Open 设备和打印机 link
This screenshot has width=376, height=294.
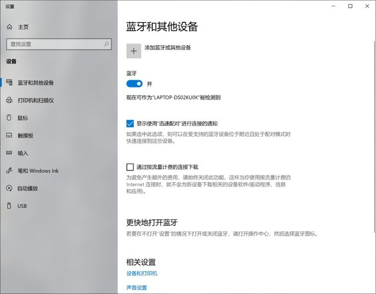tap(142, 273)
